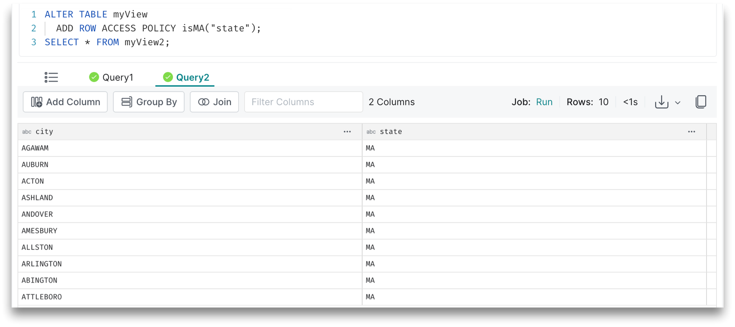The height and width of the screenshot is (327, 735).
Task: Select the Query2 tab
Action: [192, 78]
